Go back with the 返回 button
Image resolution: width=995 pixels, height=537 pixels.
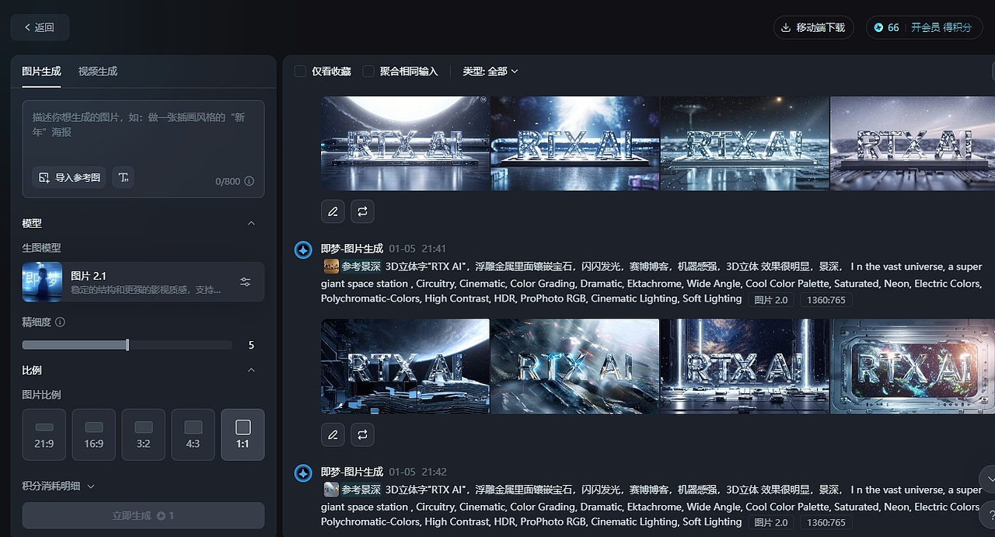pyautogui.click(x=40, y=27)
